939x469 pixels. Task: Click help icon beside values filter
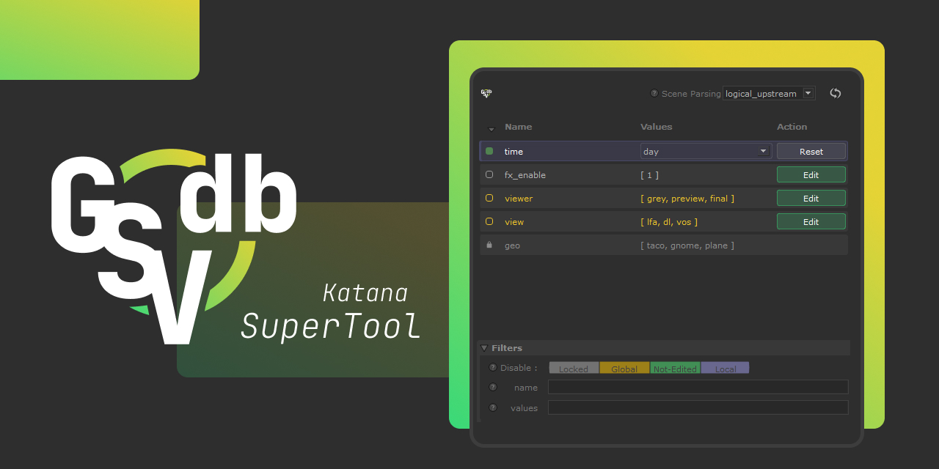click(x=493, y=407)
